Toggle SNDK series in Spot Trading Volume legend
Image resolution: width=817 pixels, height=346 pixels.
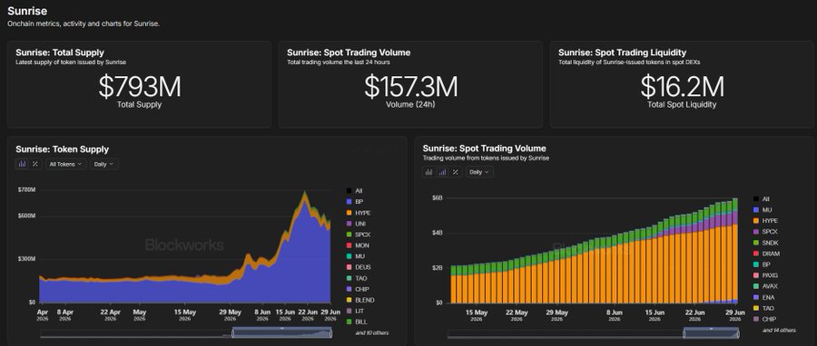point(766,243)
